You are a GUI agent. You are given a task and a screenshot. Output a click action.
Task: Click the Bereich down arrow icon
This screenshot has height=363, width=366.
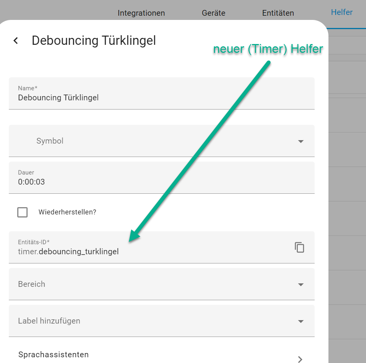point(300,285)
